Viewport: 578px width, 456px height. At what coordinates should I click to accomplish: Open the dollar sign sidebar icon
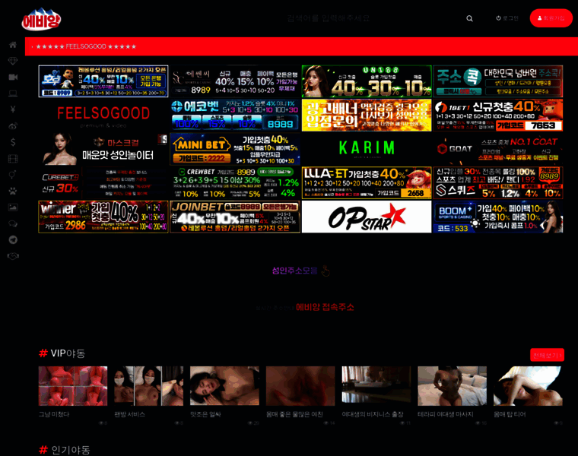pos(13,142)
